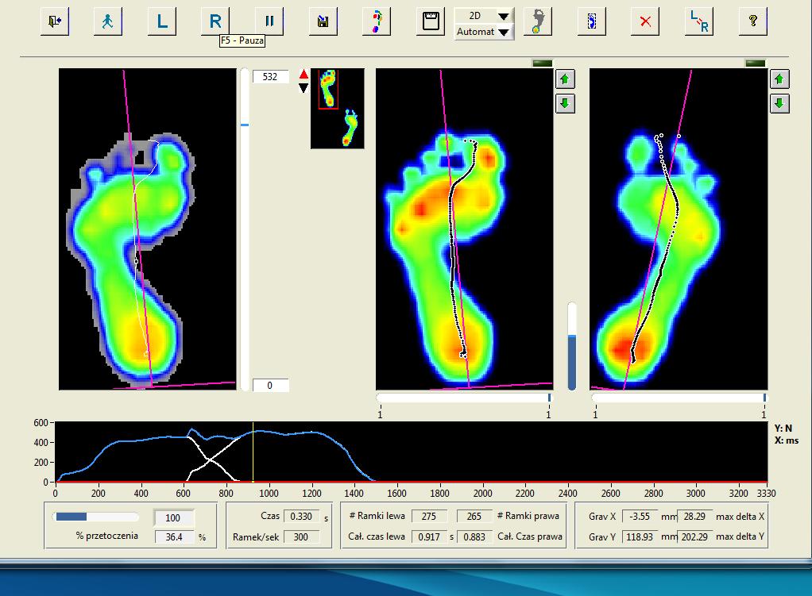
Task: Click the Ramki lewa field showing 275
Action: coord(429,517)
